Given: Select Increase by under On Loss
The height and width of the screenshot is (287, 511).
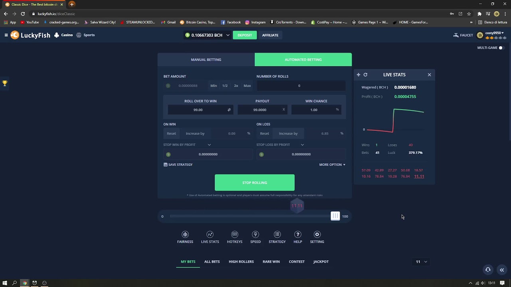Looking at the screenshot, I should coord(288,134).
